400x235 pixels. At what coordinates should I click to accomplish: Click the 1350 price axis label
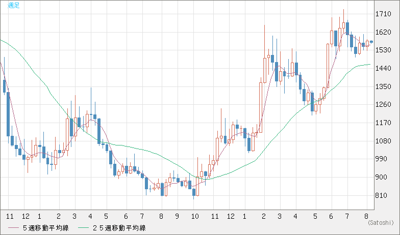tap(383, 86)
